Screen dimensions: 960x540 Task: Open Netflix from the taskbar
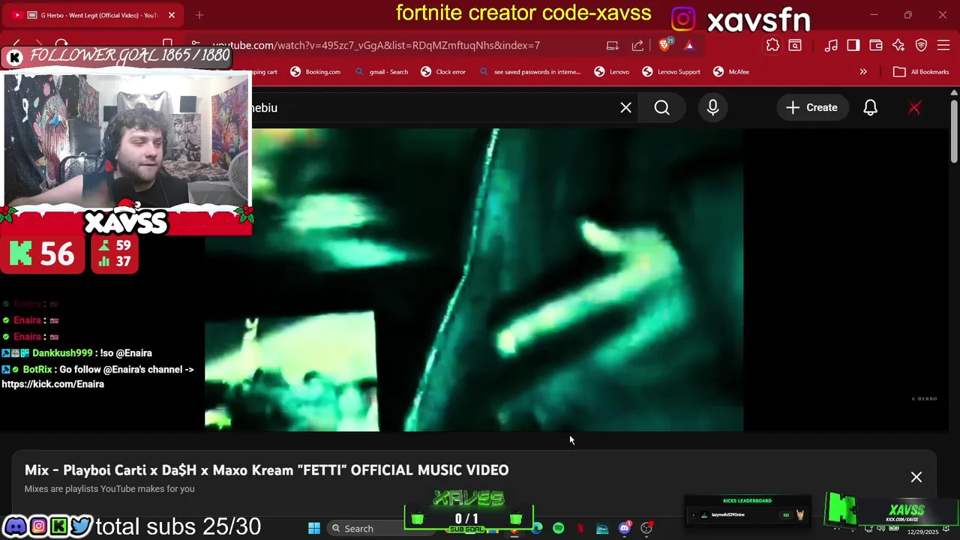coord(580,529)
